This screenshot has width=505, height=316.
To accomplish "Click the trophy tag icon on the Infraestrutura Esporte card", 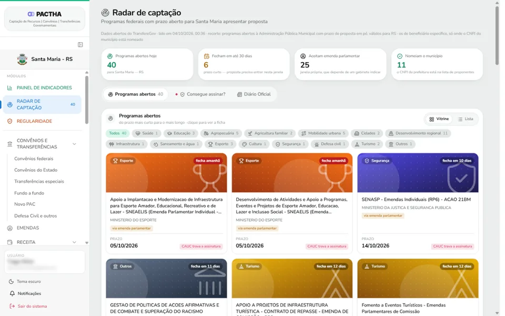I will click(115, 161).
